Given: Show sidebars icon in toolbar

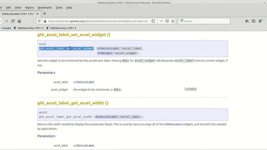Looking at the screenshot, I should click(254, 21).
